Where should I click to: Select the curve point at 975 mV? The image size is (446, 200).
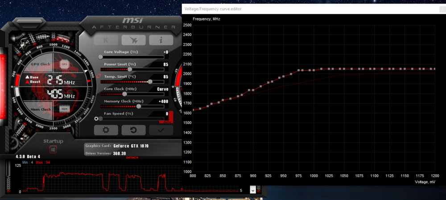pos(299,70)
